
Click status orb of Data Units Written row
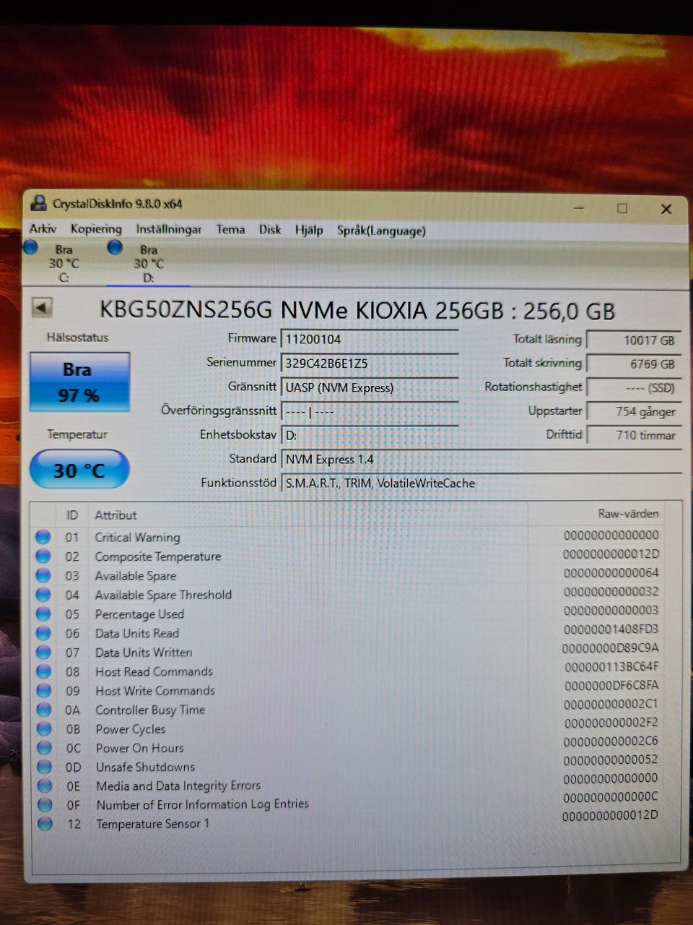click(x=43, y=653)
